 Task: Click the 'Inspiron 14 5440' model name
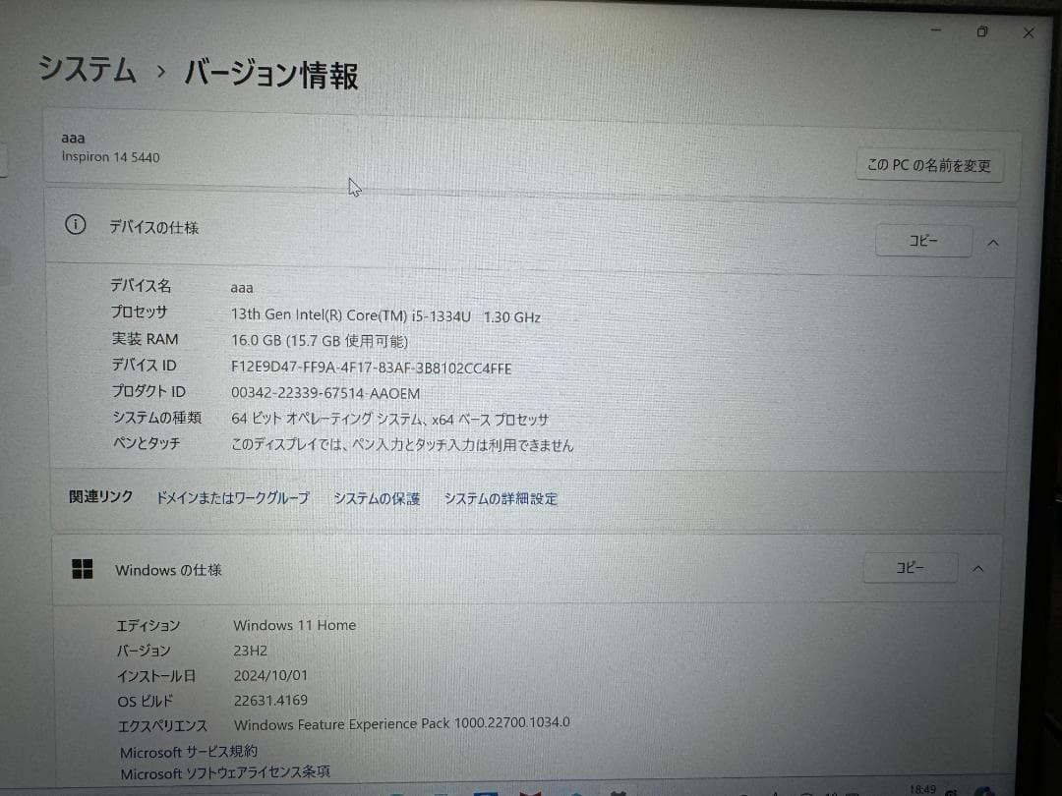pos(110,157)
